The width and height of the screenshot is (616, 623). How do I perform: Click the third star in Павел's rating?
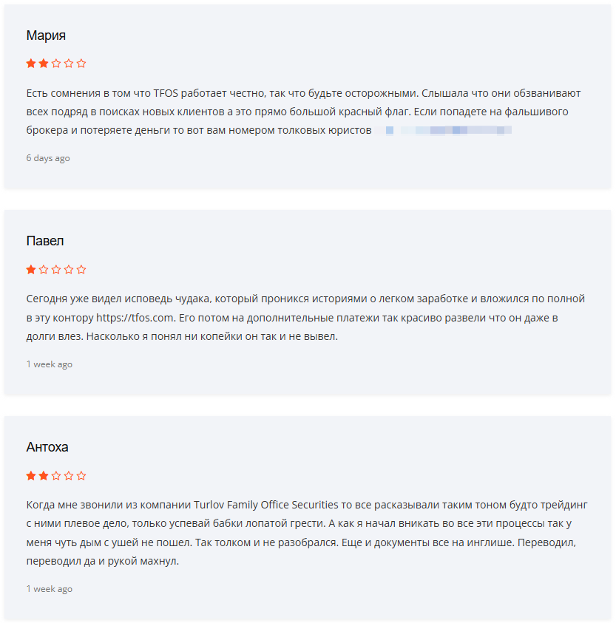click(x=56, y=270)
